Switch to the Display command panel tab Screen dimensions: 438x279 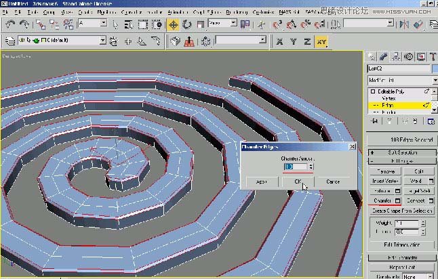pyautogui.click(x=421, y=57)
